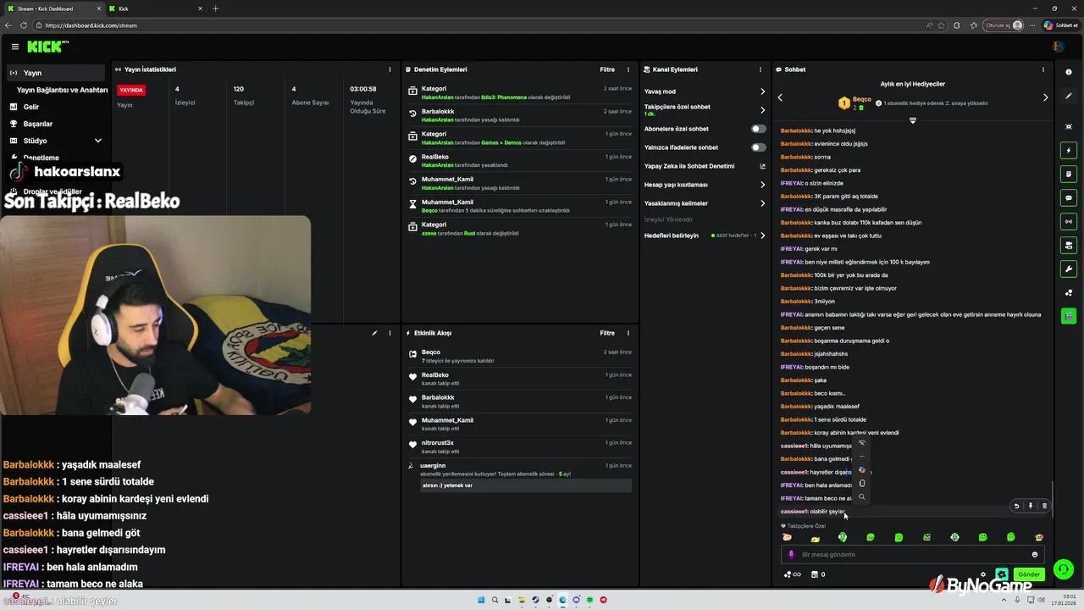Pin the hovered chat message

[x=1031, y=506]
